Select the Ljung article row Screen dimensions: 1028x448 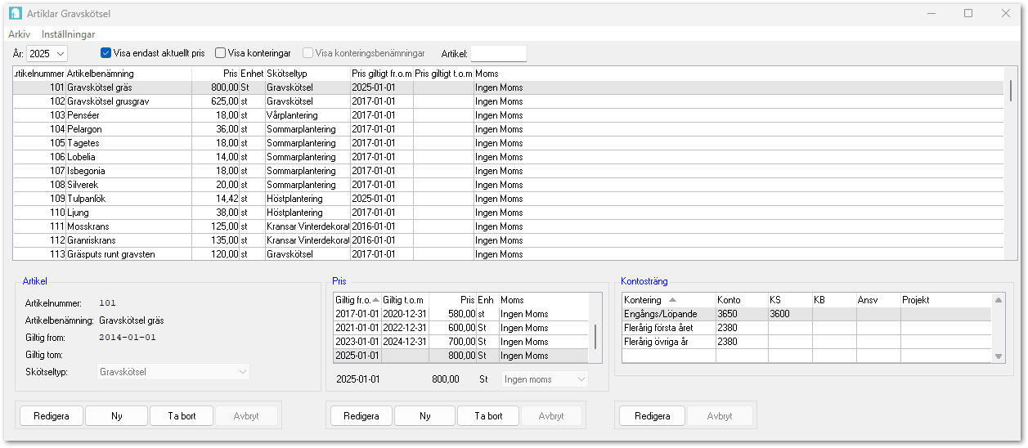click(508, 213)
